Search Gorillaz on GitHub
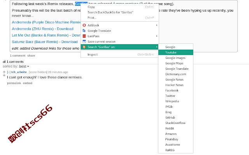 (x=176, y=117)
